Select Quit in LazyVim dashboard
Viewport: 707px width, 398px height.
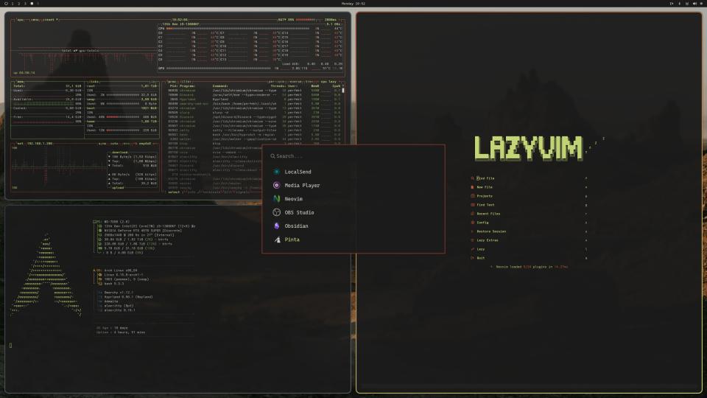(529, 258)
